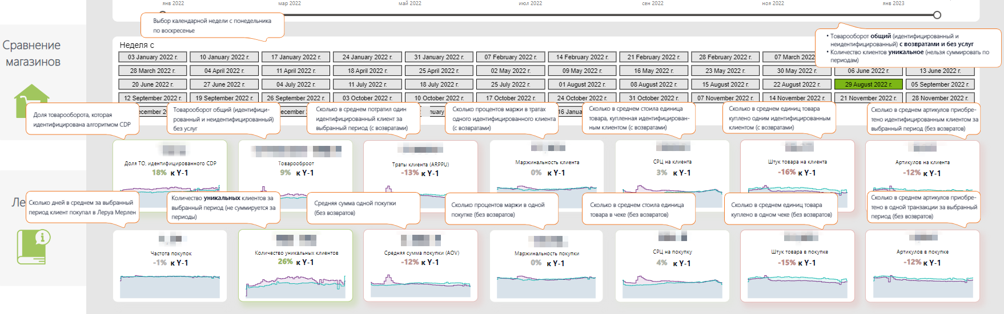This screenshot has height=314, width=1004.
Task: Select the 27 June 2022 week
Action: [x=224, y=84]
